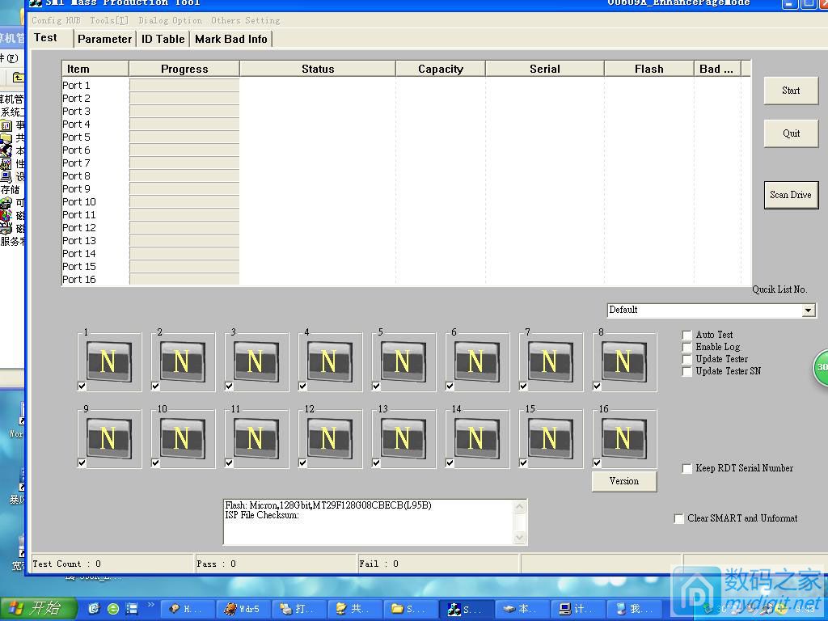This screenshot has height=621, width=828.
Task: Click the port 11 status icon
Action: coord(256,438)
